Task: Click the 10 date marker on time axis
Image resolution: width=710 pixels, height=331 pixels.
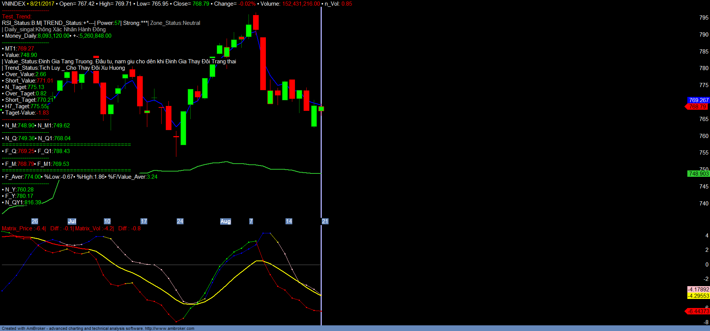Action: tap(107, 221)
